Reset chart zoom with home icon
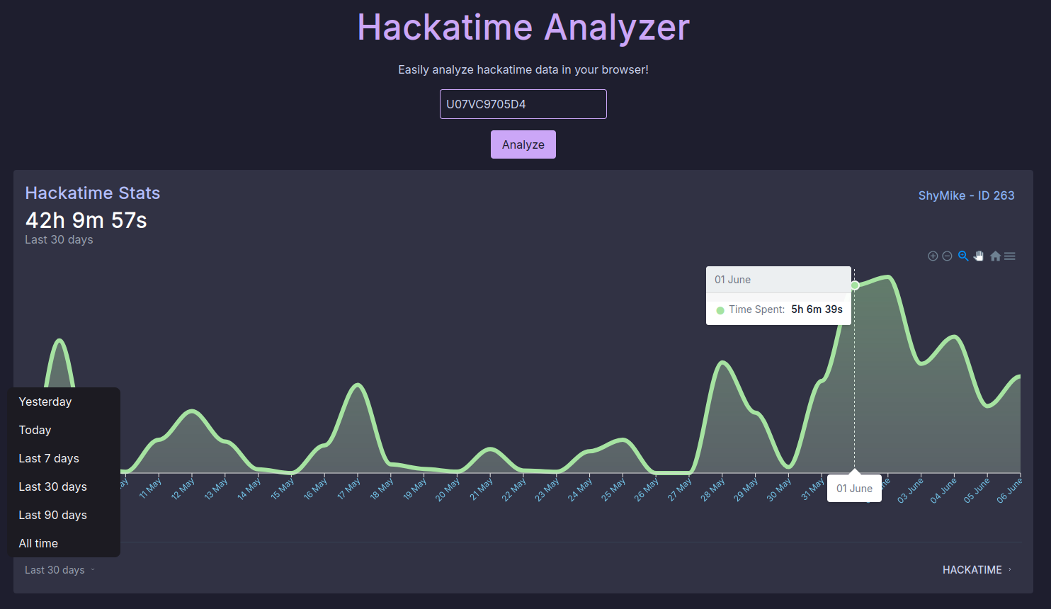Screen dimensions: 1051x609 point(995,256)
